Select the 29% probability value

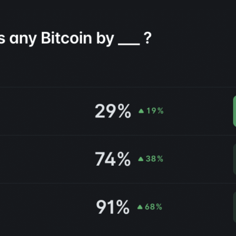click(113, 111)
